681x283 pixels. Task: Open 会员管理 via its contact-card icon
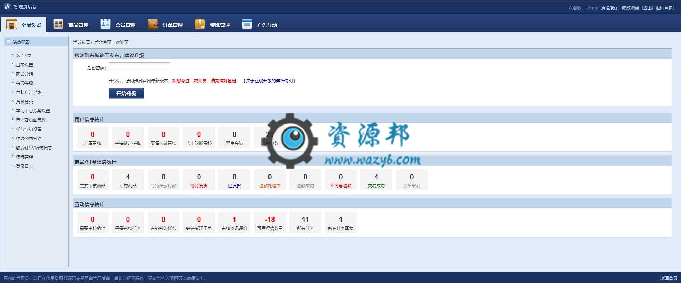coord(105,23)
